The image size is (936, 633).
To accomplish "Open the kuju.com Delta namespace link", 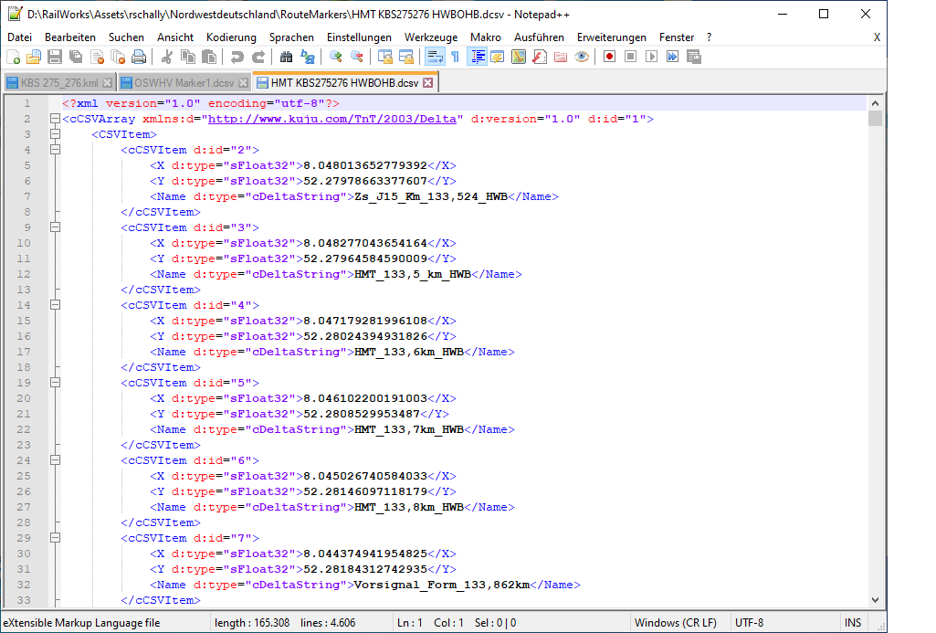I will click(331, 119).
